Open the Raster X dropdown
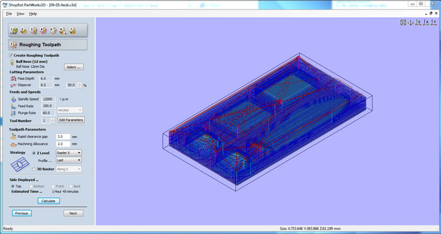Screen dimensions: 441x234 point(69,153)
